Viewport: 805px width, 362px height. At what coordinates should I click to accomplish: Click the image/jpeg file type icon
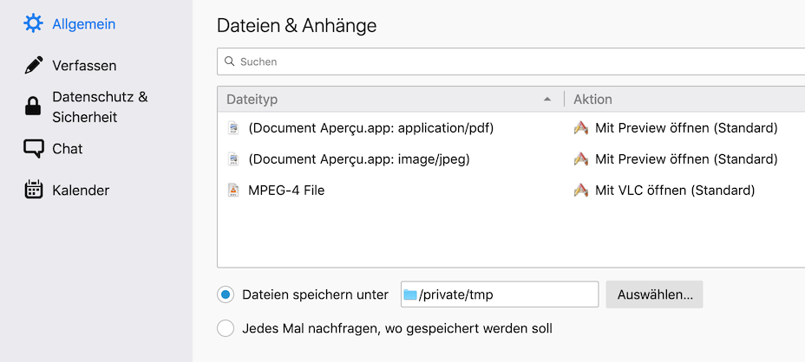[232, 159]
